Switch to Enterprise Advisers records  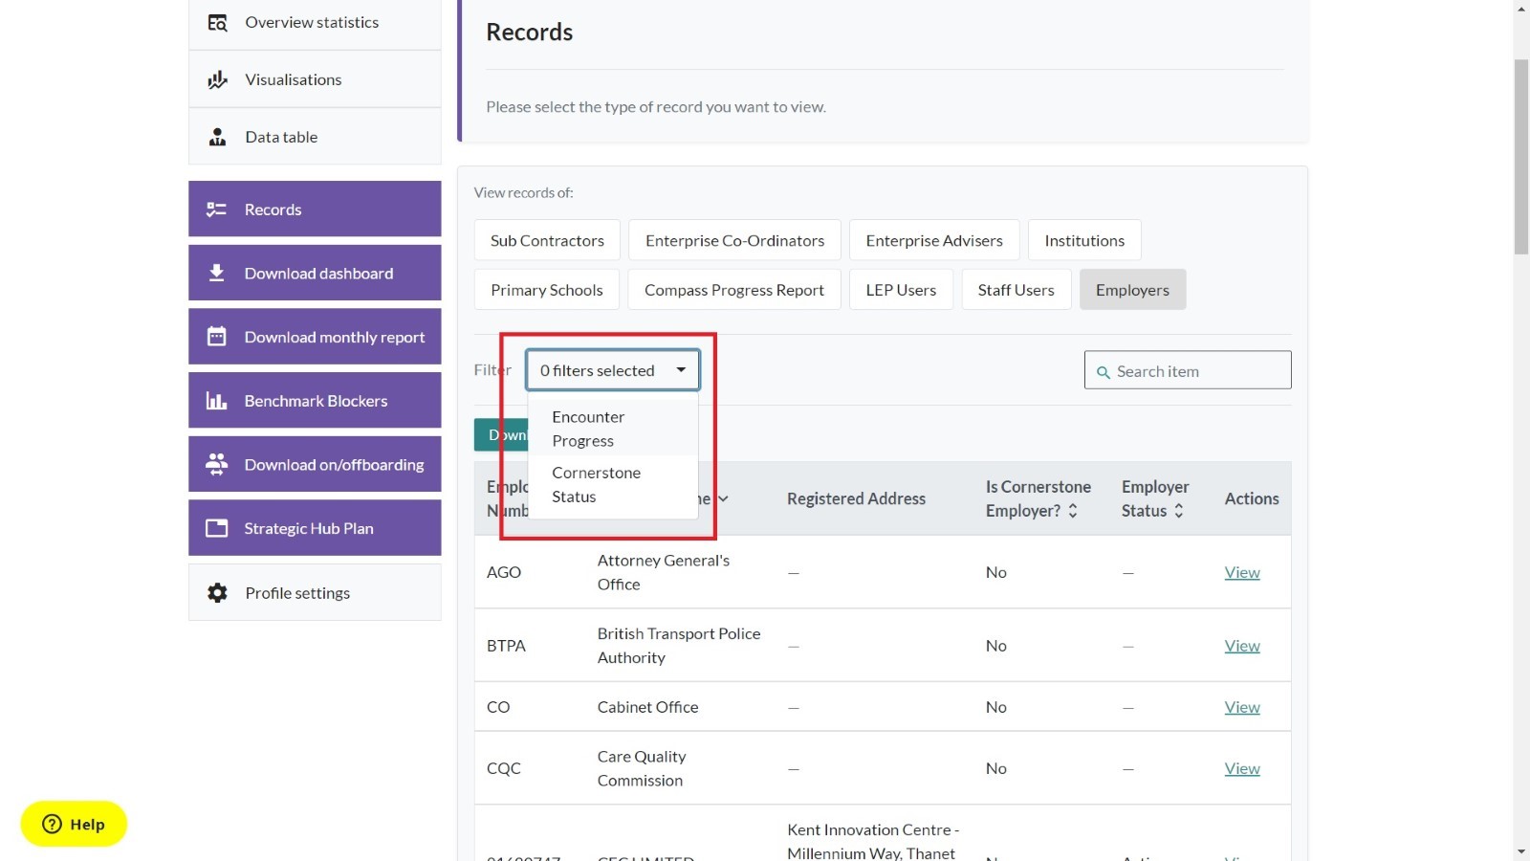point(933,240)
